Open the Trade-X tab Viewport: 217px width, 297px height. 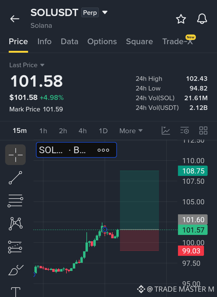pyautogui.click(x=178, y=41)
